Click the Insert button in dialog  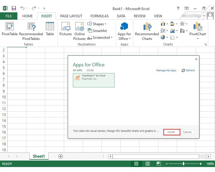pyautogui.click(x=171, y=132)
